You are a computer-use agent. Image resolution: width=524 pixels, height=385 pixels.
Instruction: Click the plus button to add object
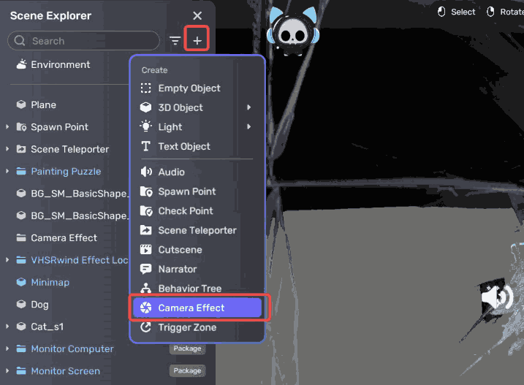tap(197, 41)
